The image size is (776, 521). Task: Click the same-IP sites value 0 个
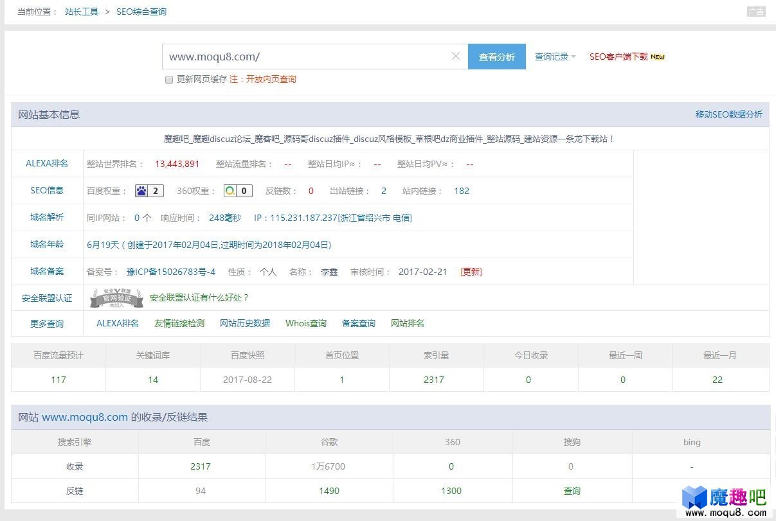point(143,218)
